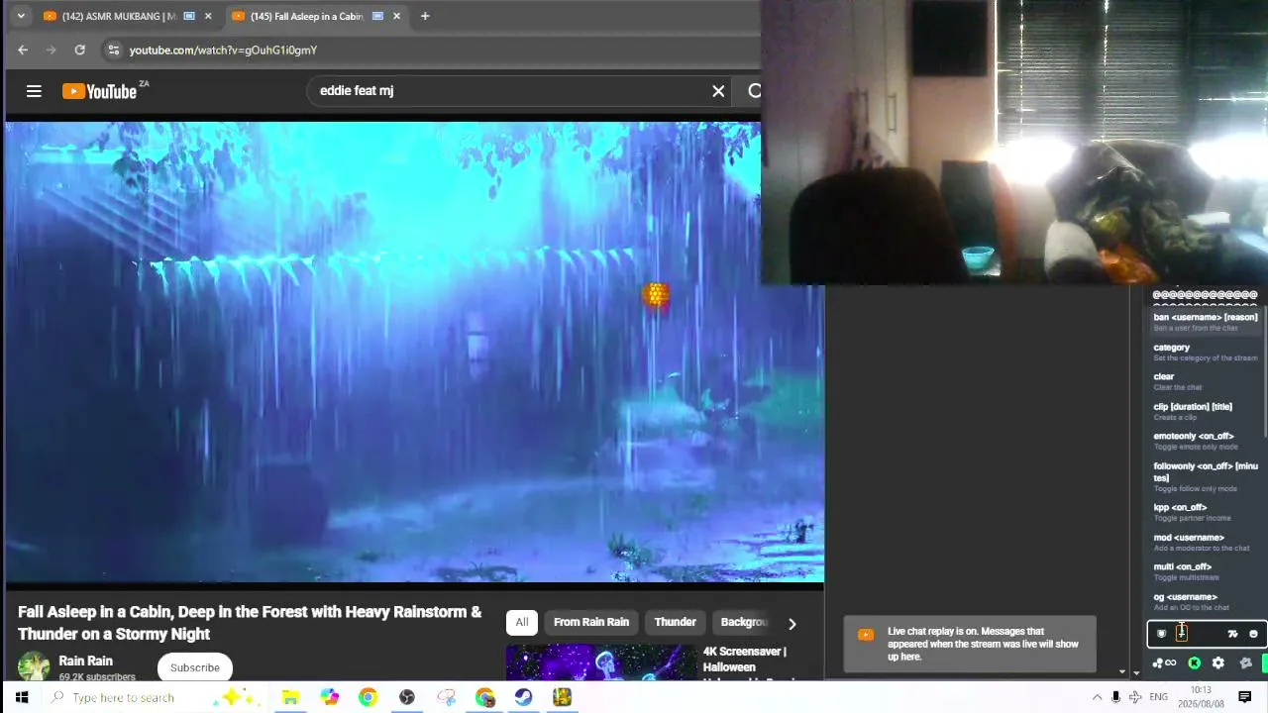Open the Snipping Tool taskbar icon
Screen dimensions: 1268x713
(446, 697)
